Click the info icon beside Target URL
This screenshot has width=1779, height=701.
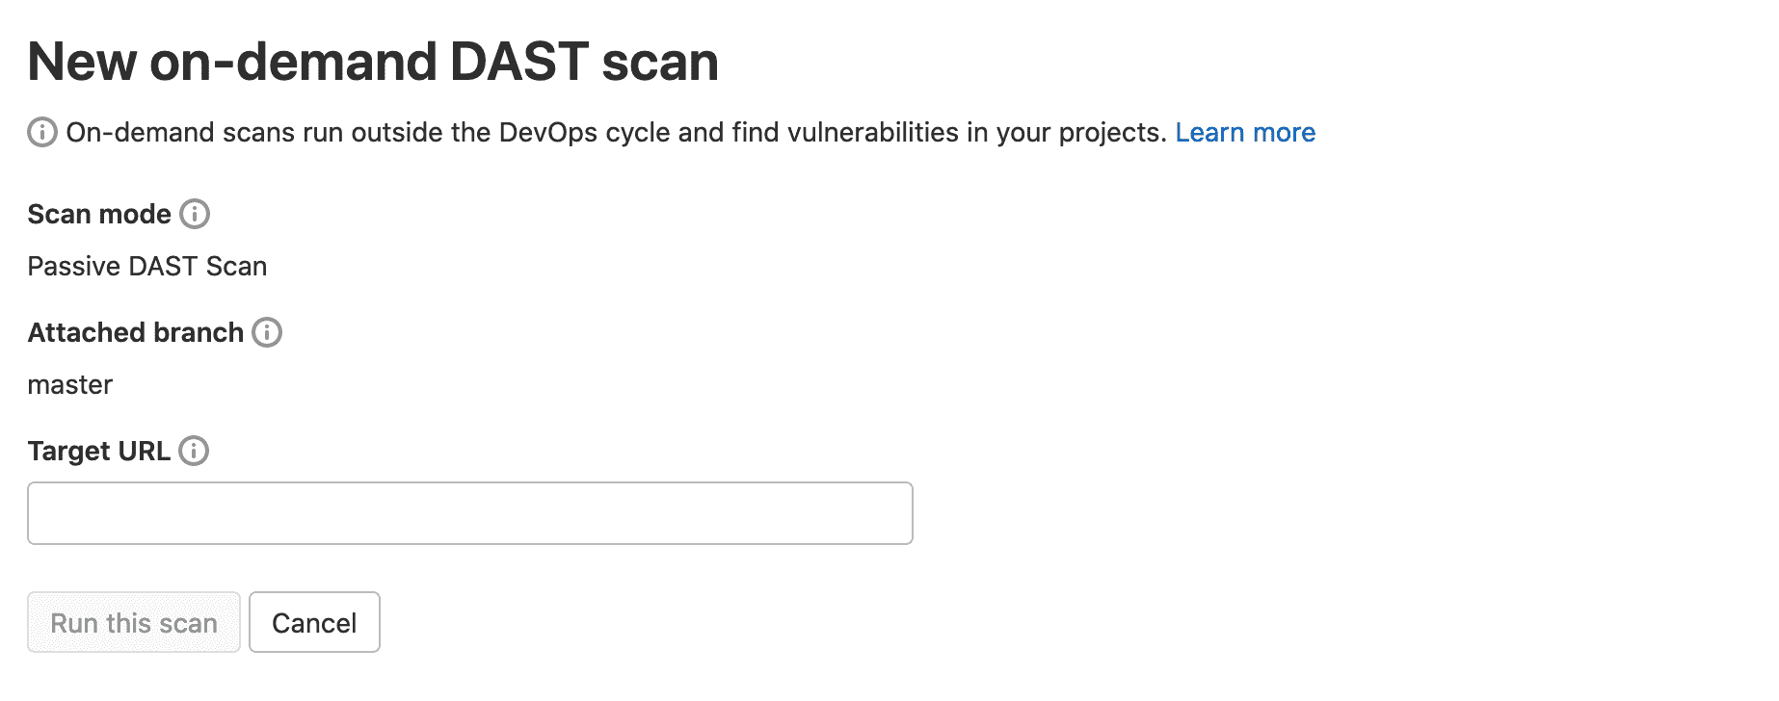(x=197, y=452)
